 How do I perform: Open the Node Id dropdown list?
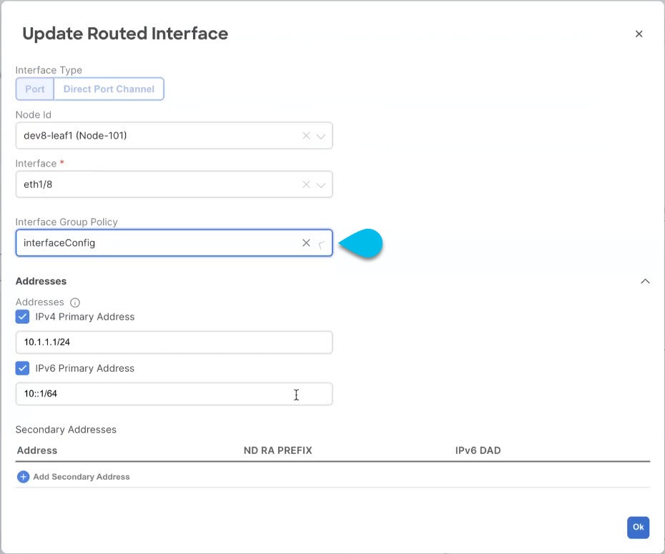pyautogui.click(x=321, y=136)
